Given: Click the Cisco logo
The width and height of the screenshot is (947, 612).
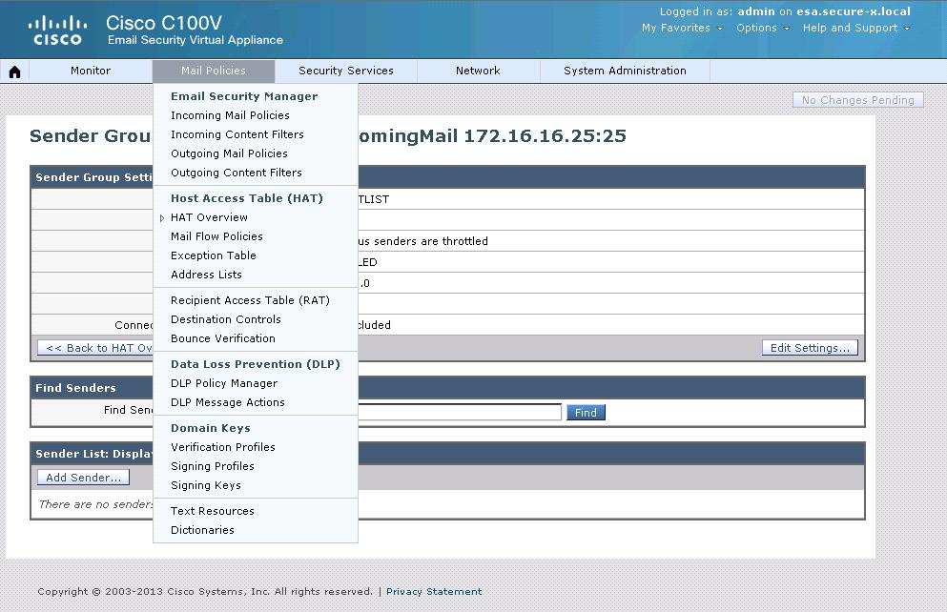Looking at the screenshot, I should (57, 31).
